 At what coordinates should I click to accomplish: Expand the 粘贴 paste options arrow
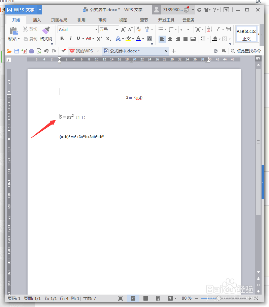pyautogui.click(x=19, y=39)
